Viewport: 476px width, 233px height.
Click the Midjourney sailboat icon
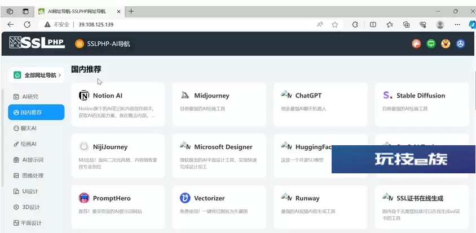click(185, 96)
